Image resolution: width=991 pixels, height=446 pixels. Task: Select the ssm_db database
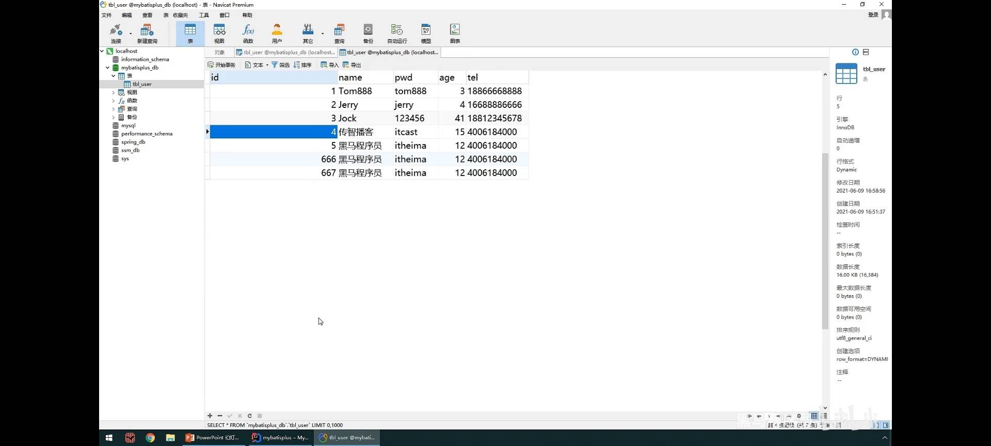(x=130, y=150)
